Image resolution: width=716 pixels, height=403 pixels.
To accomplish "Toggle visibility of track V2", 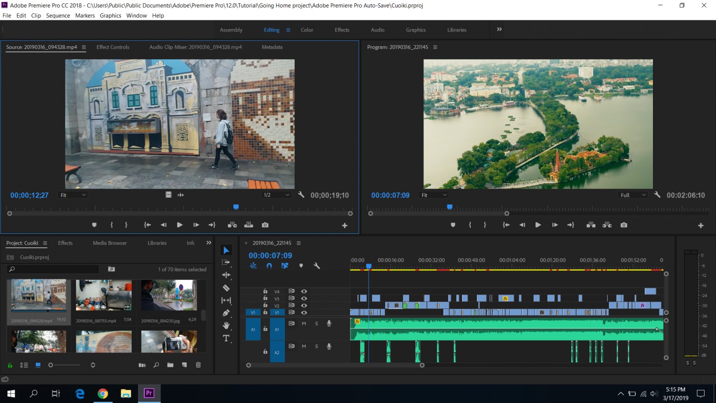I will click(304, 305).
